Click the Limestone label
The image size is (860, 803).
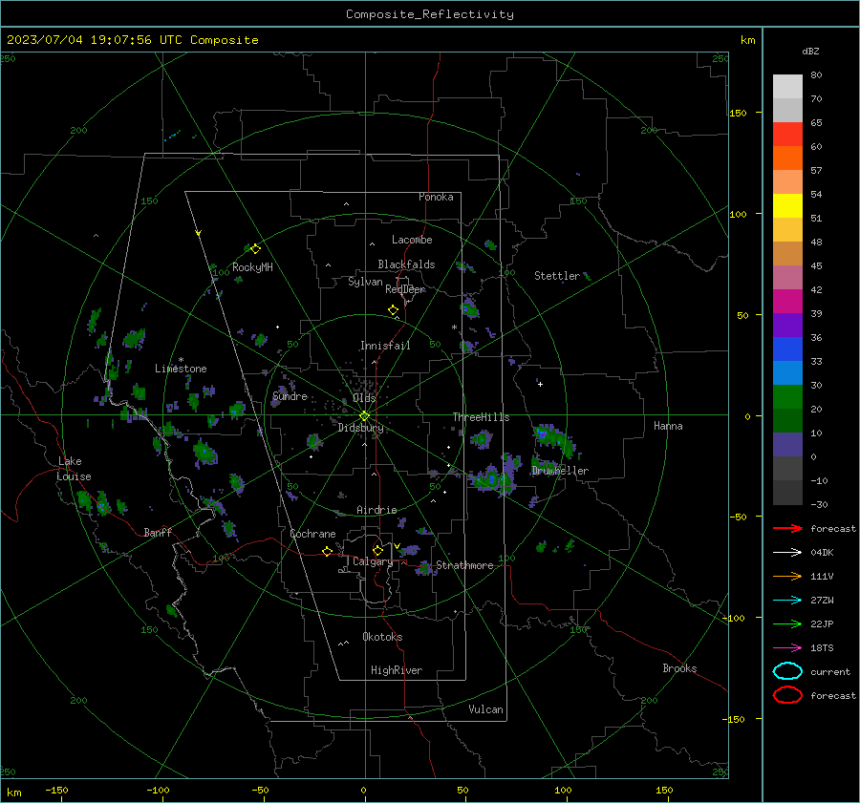point(181,369)
